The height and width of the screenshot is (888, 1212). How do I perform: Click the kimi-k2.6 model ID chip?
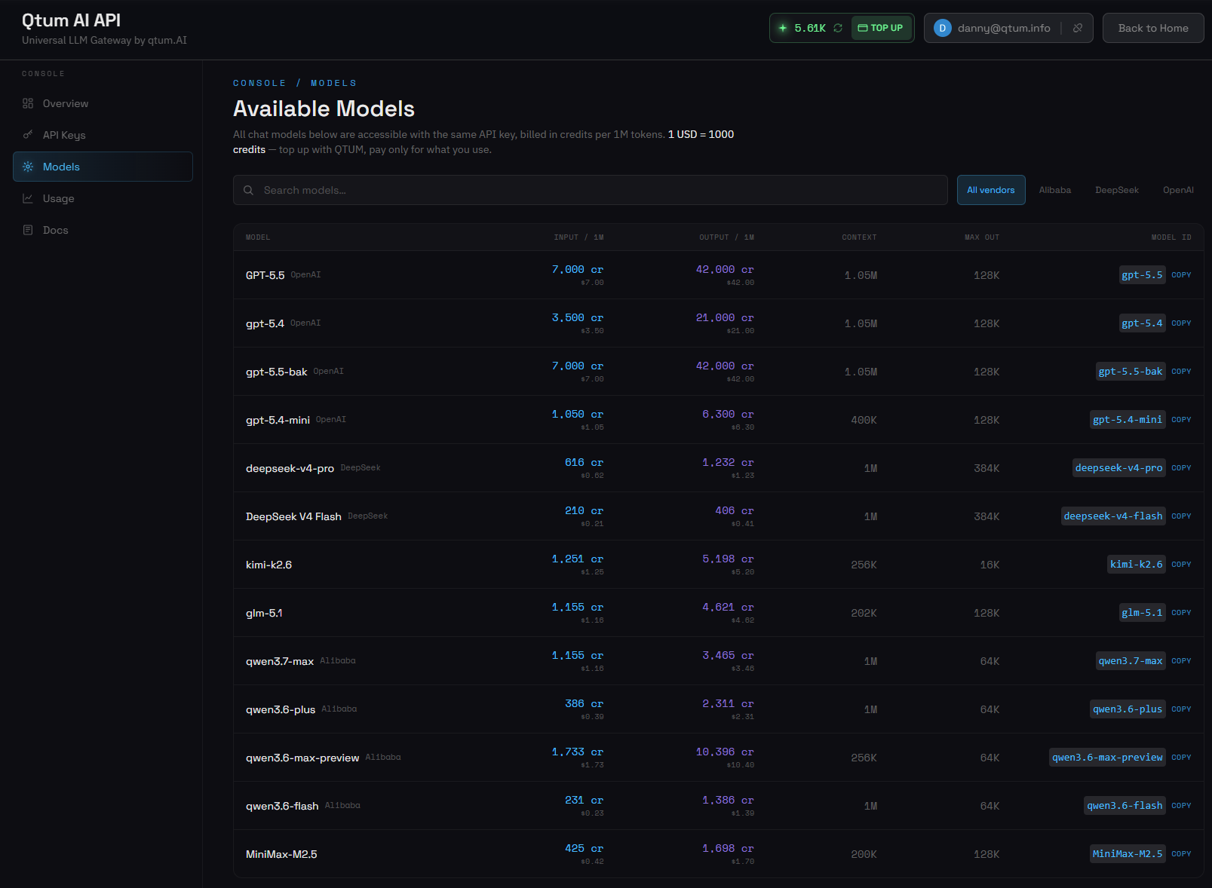(1137, 565)
